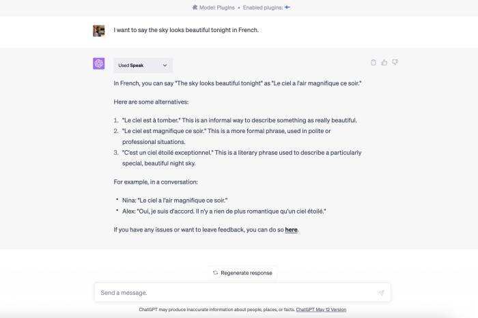Open the Model: Plugins label at top

point(216,8)
